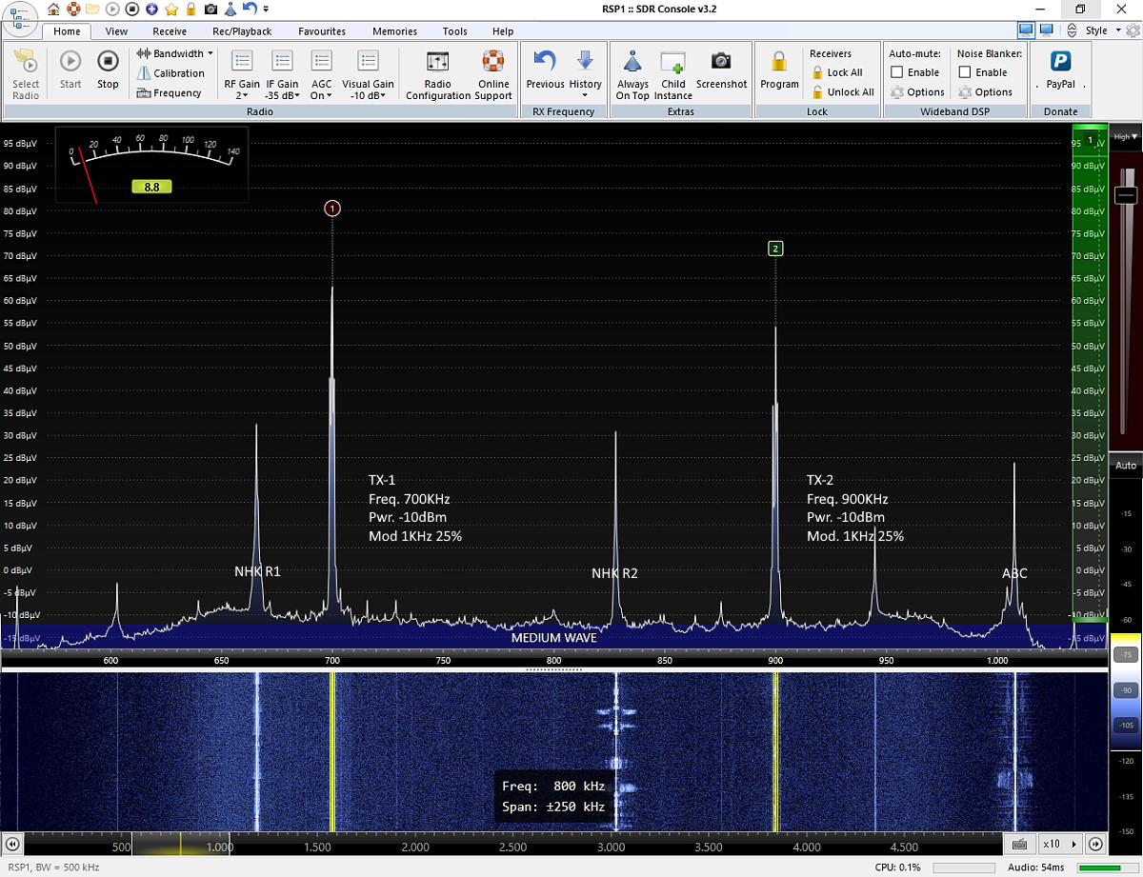Open the Favourites tab
Viewport: 1143px width, 877px height.
tap(322, 31)
